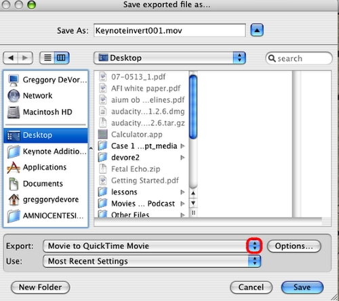This screenshot has height=301, width=339.
Task: Open the AMNIOCENTESI... sidebar folder
Action: coord(45,216)
